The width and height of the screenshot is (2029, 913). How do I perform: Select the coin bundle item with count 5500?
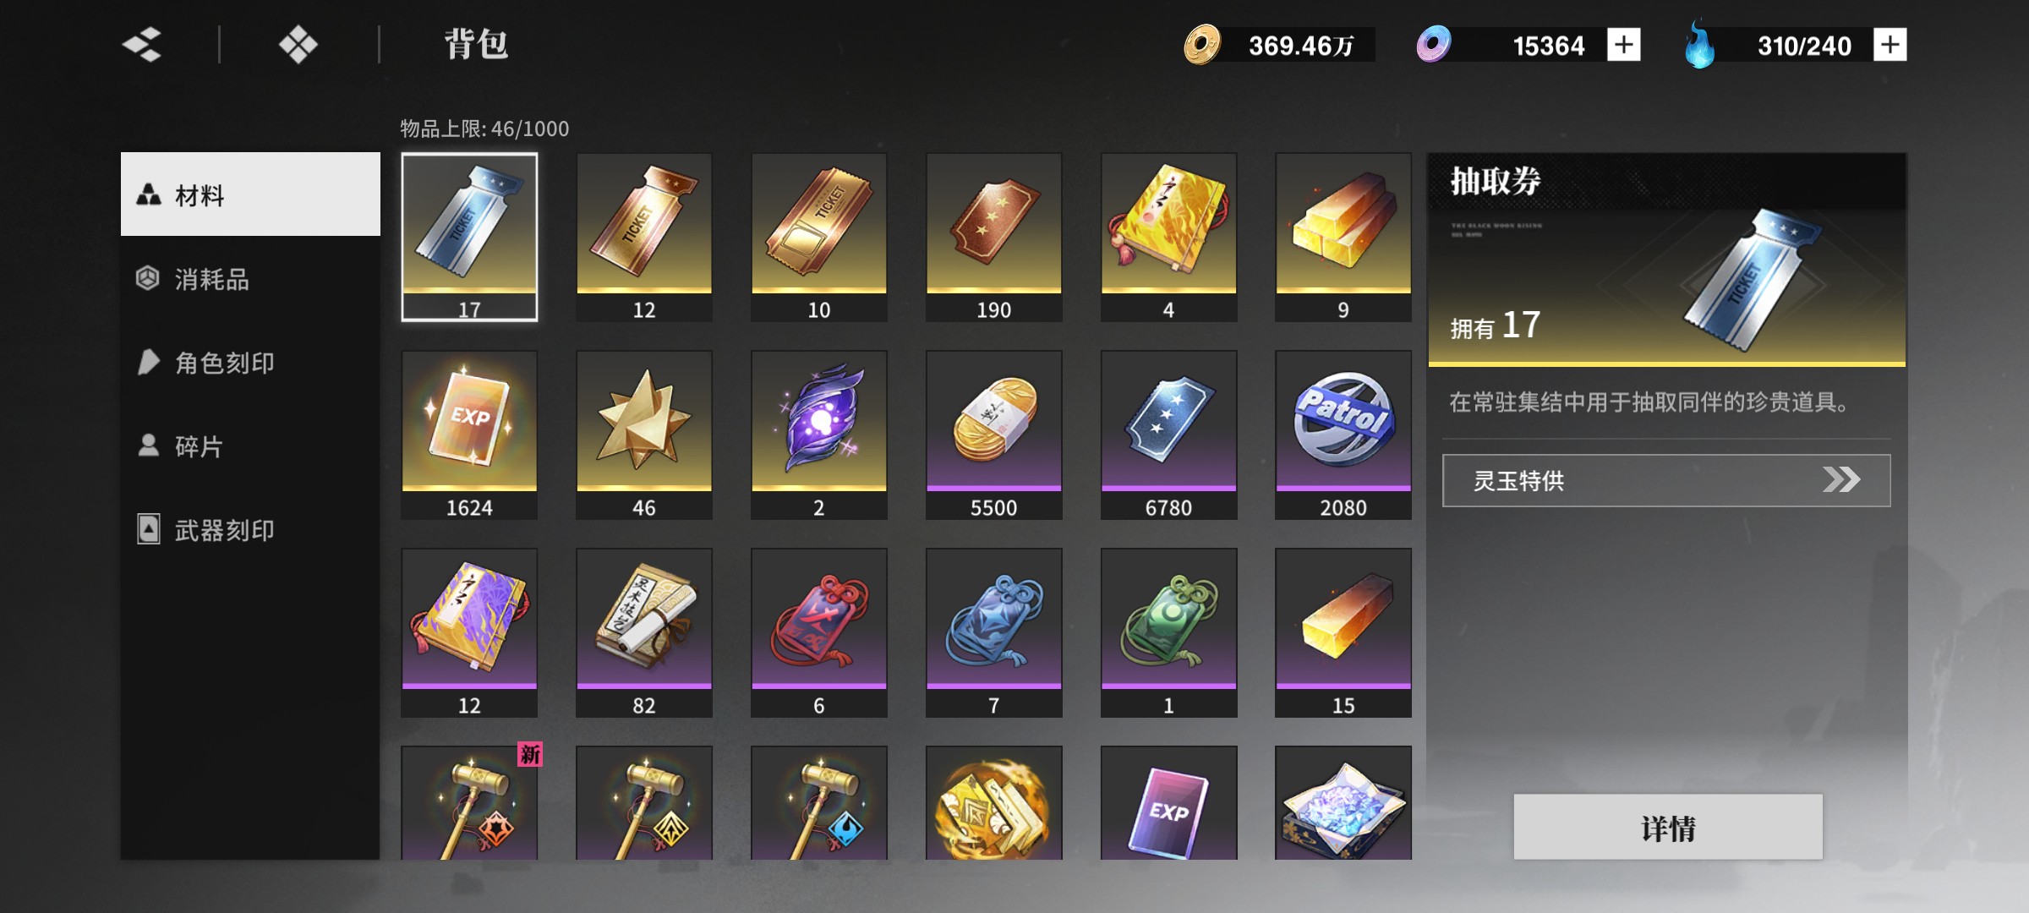[x=994, y=435]
